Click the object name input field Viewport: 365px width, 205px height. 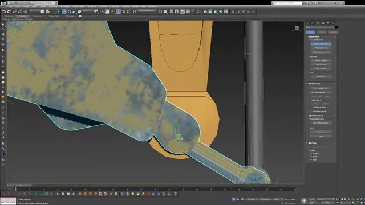coord(319,27)
